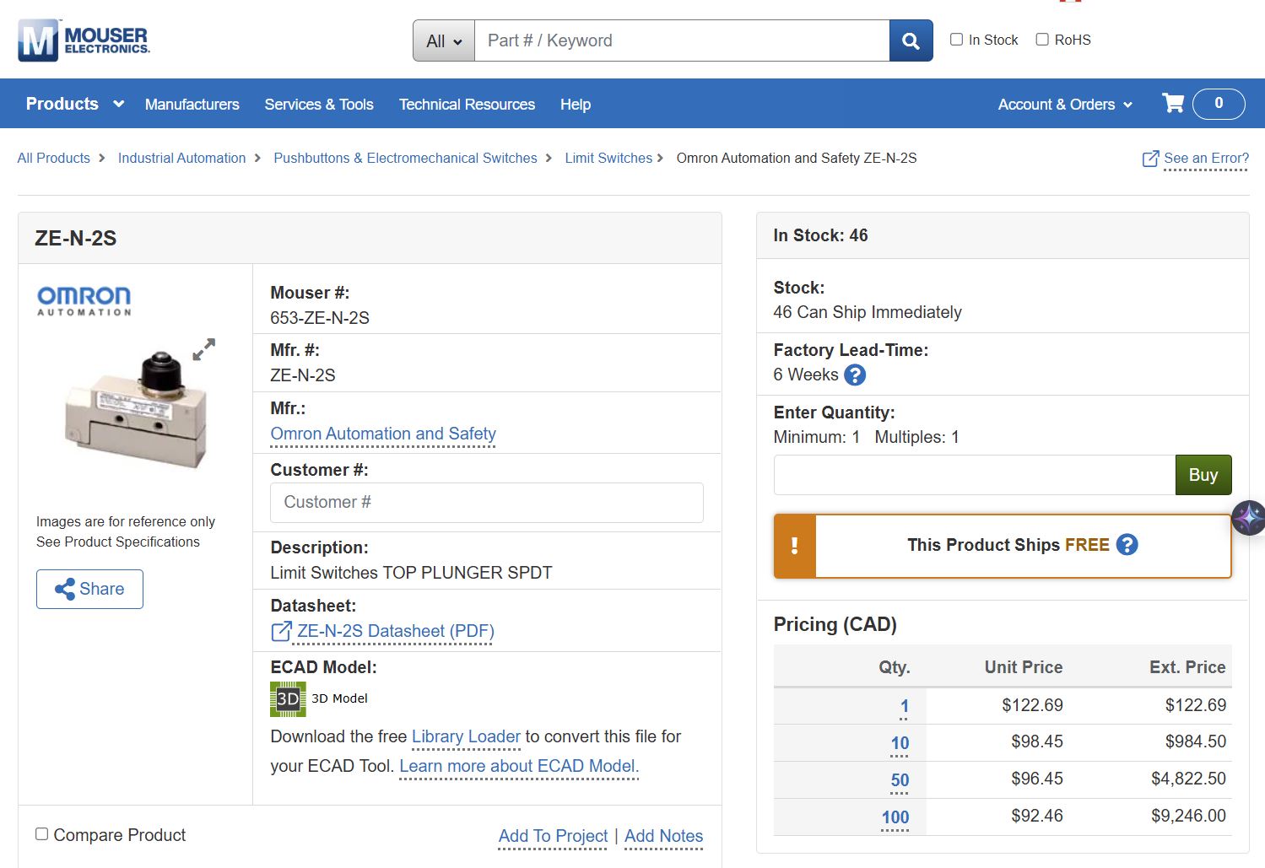The width and height of the screenshot is (1265, 868).
Task: Click the search magnifier button
Action: point(911,40)
